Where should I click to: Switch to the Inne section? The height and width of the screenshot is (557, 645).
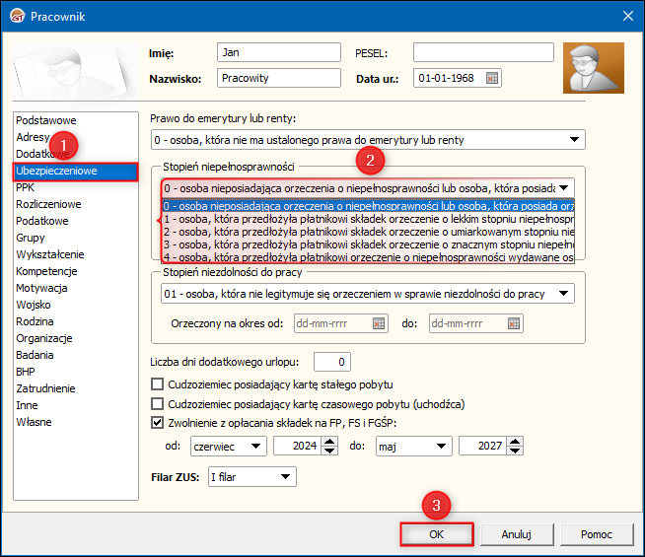tap(27, 405)
